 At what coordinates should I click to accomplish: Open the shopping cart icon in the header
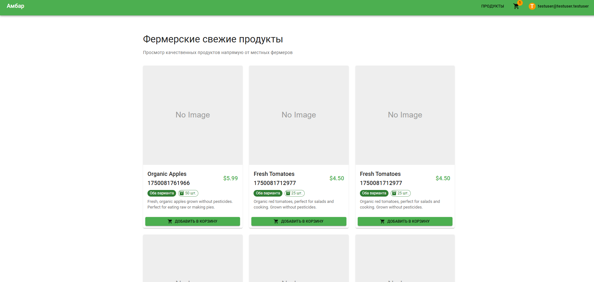tap(516, 6)
